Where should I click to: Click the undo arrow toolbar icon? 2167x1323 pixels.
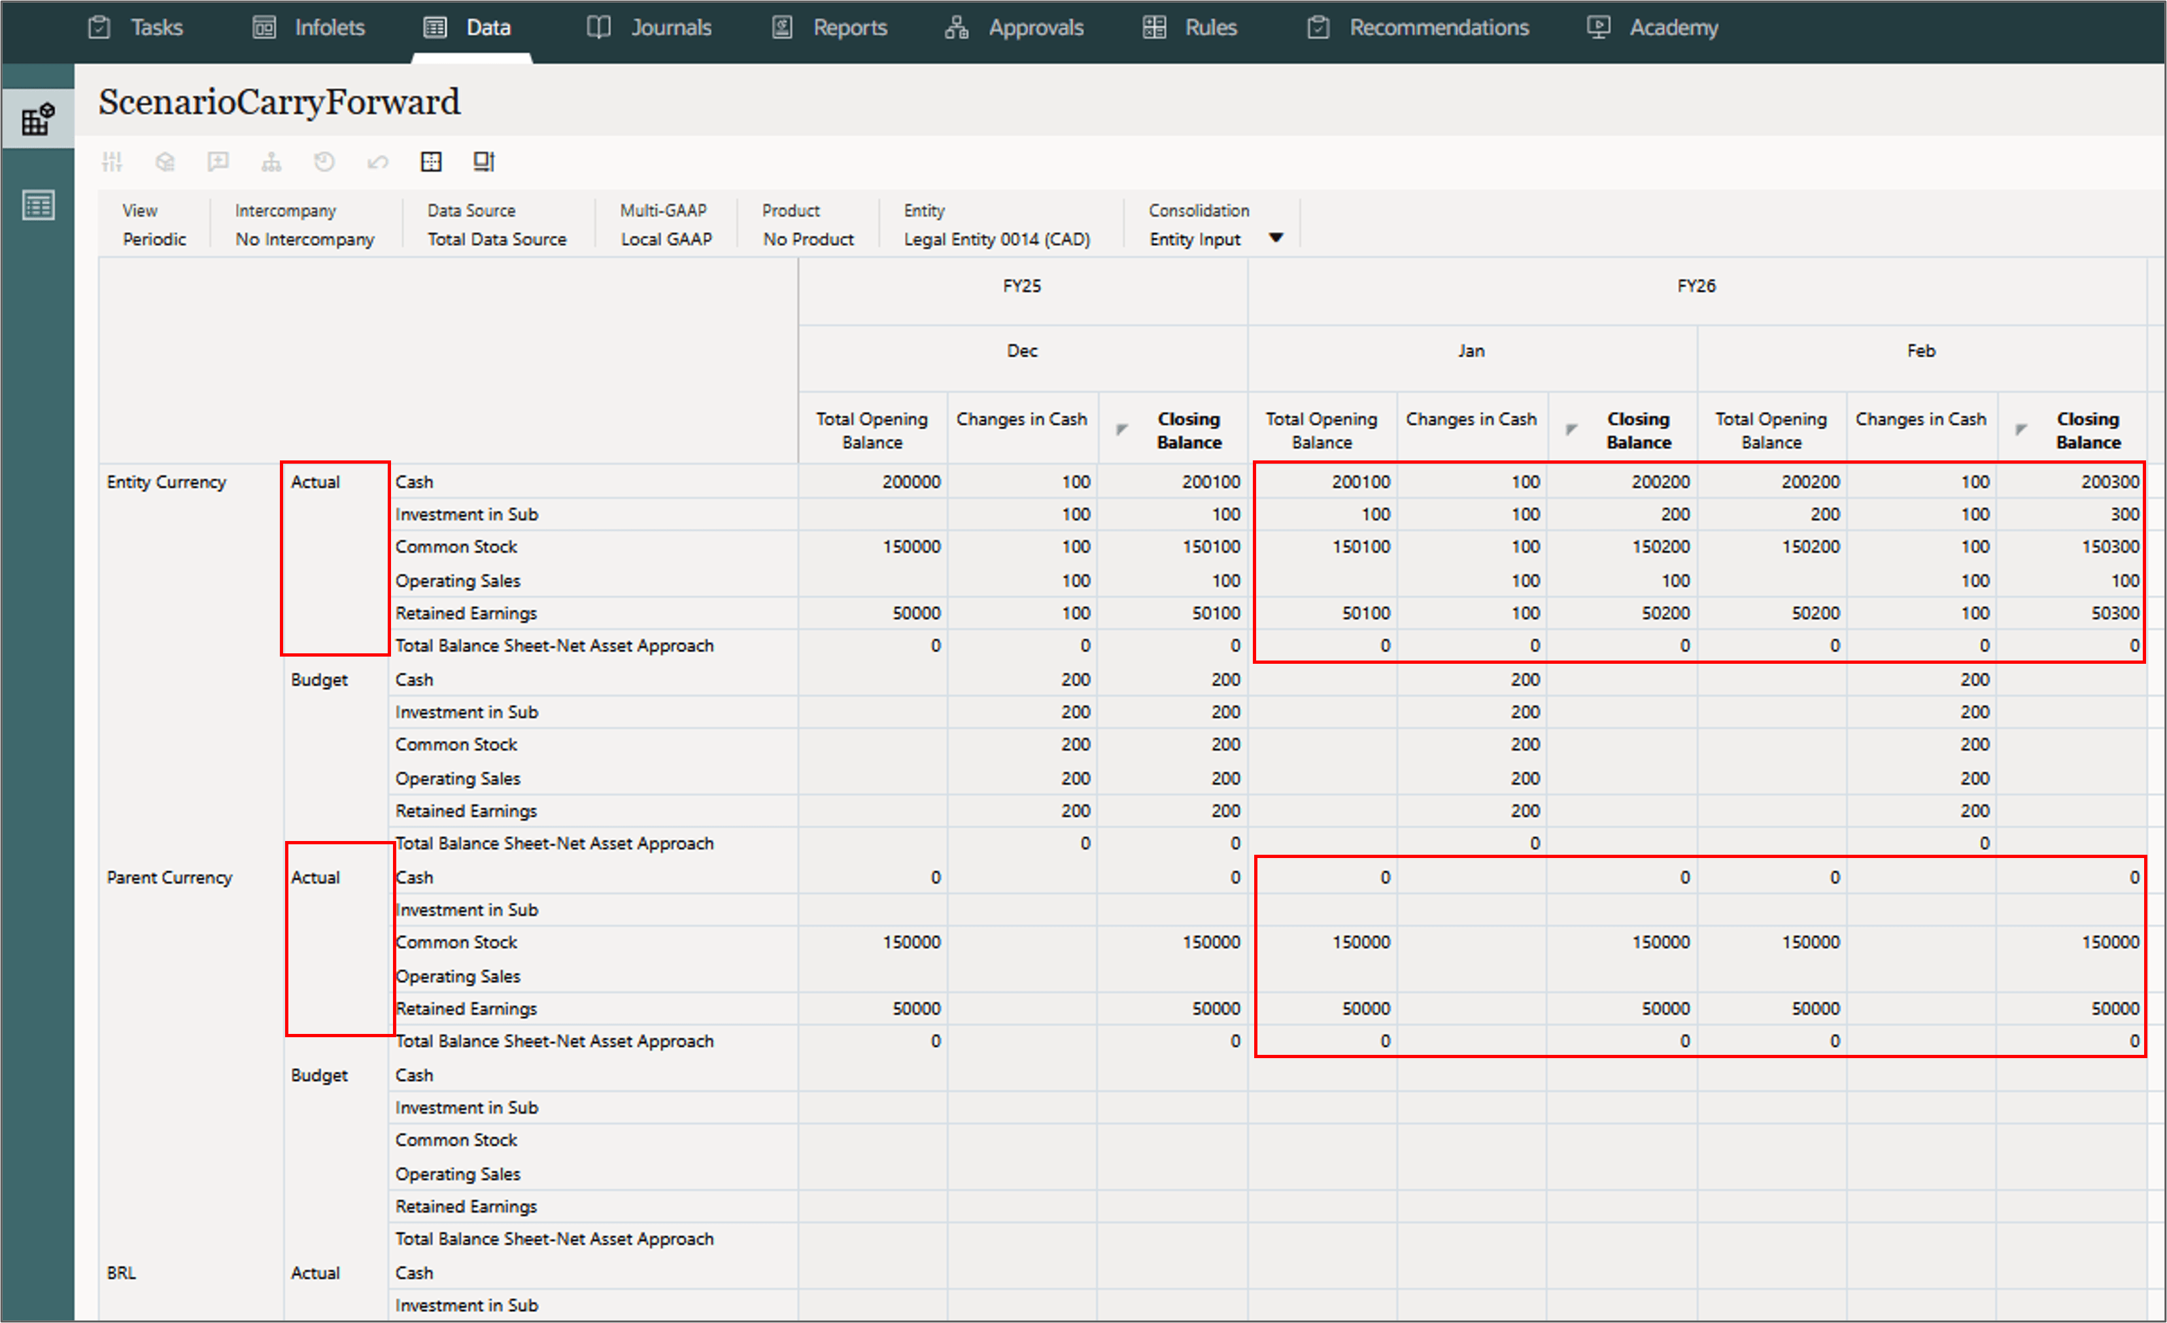(377, 162)
